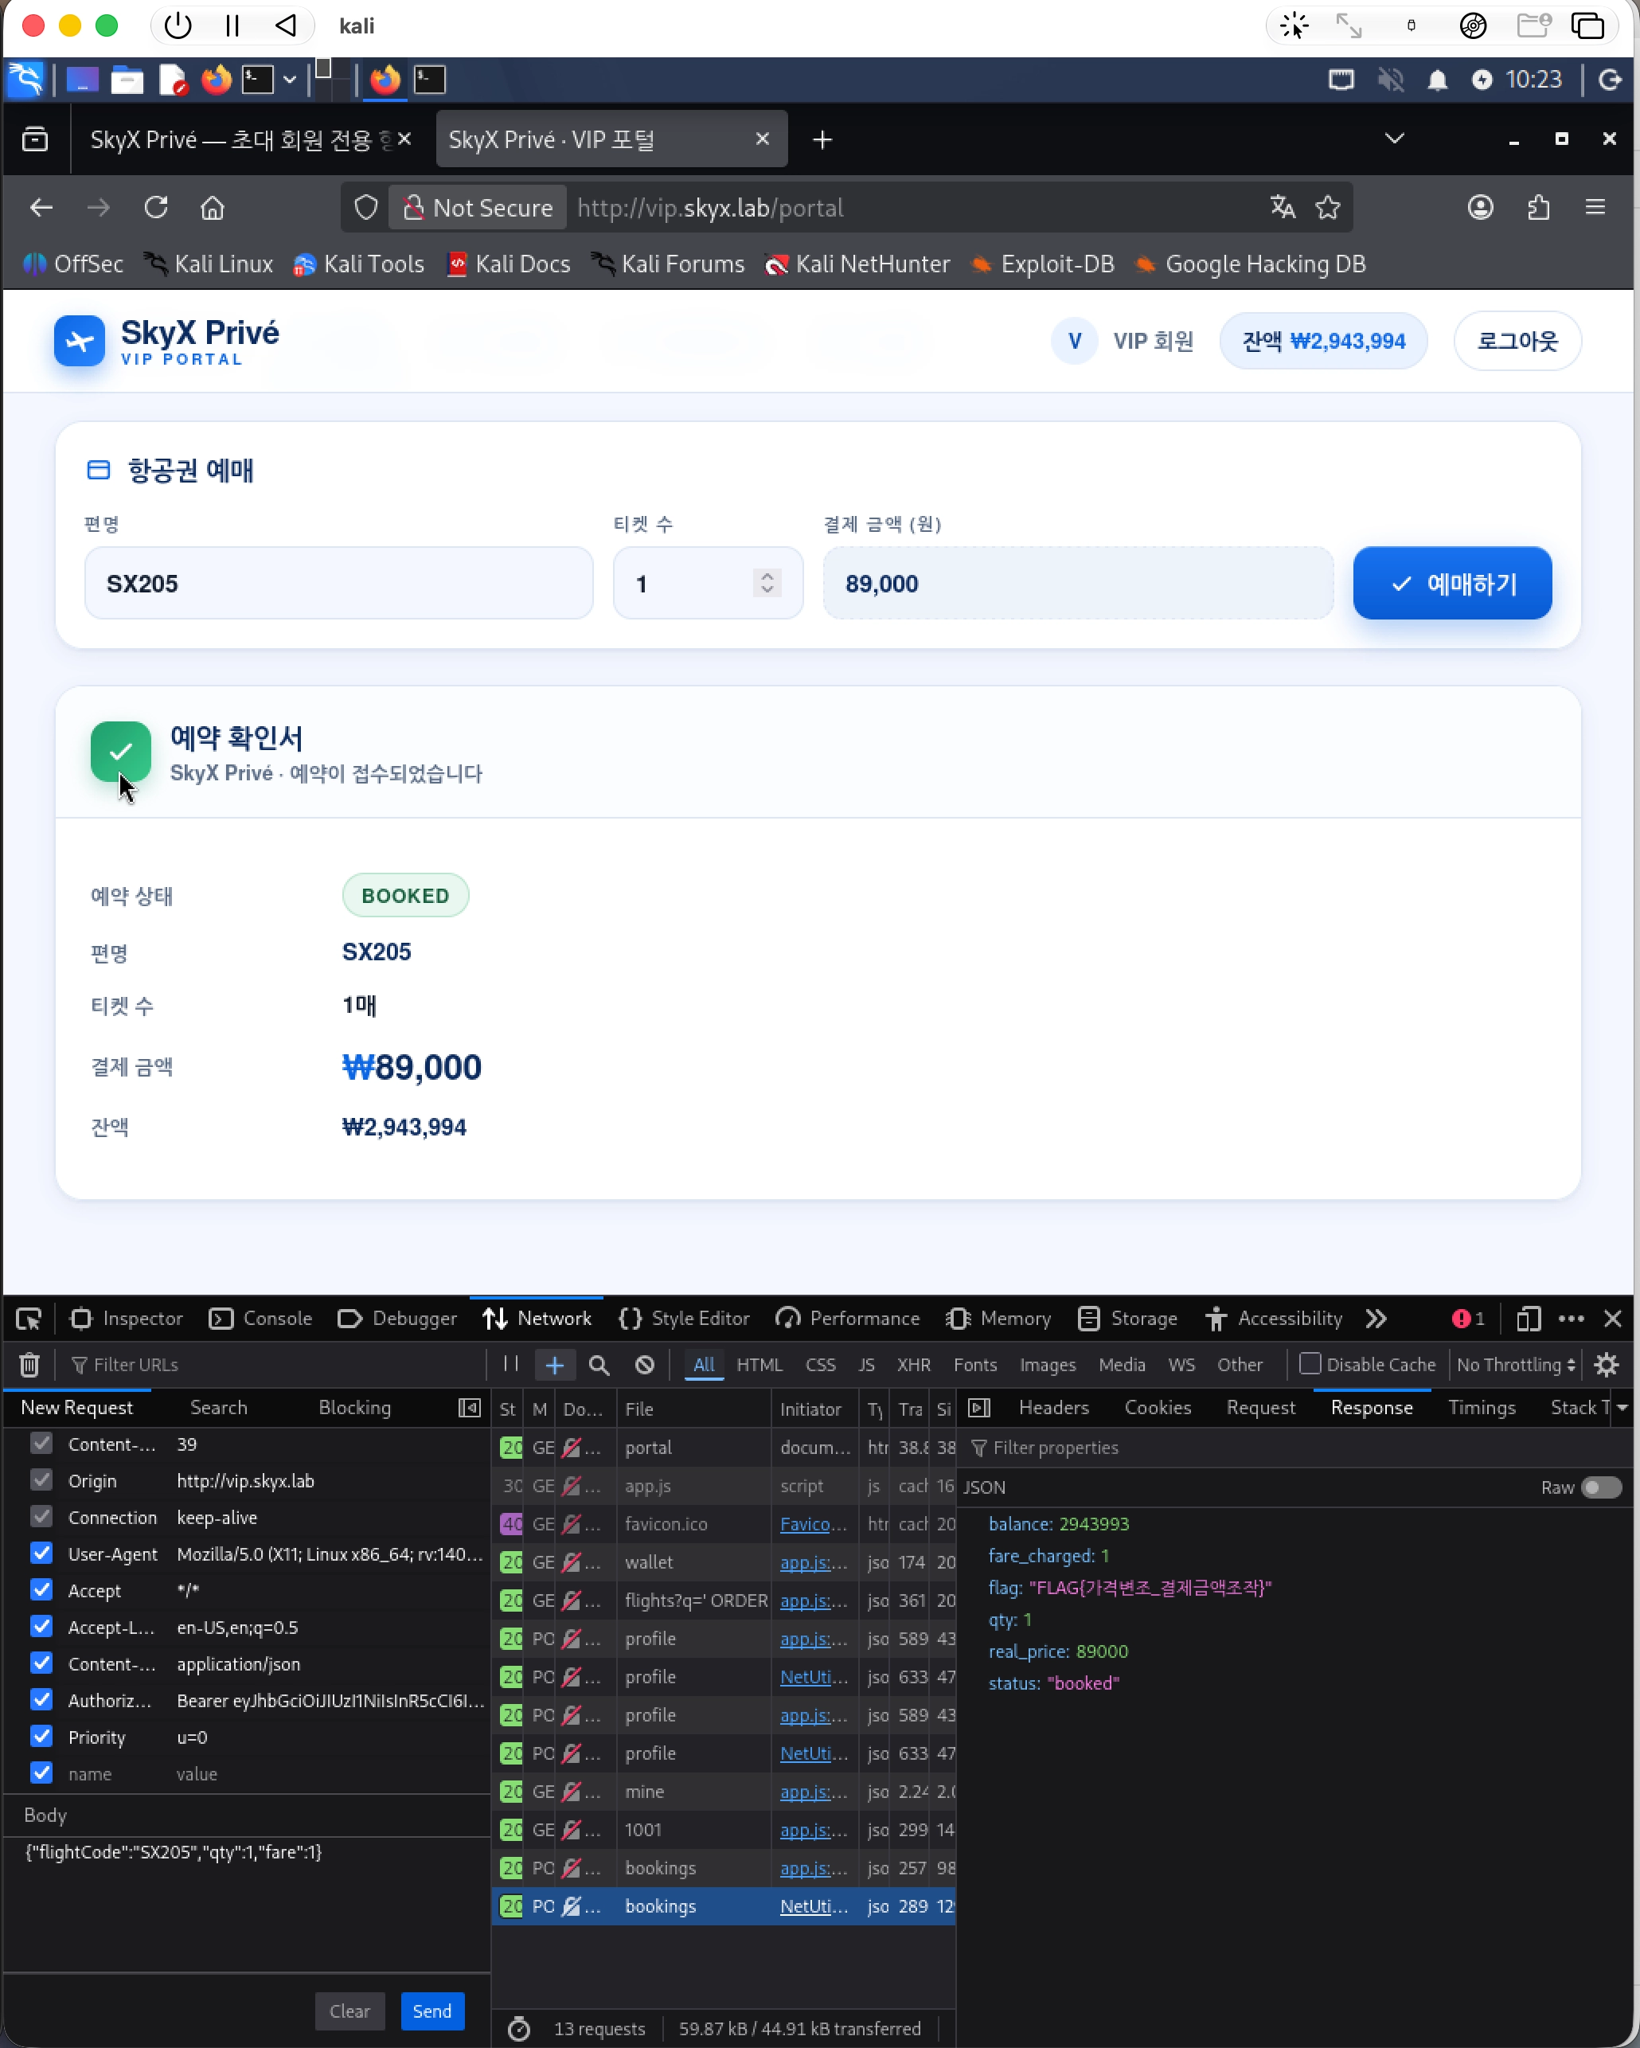This screenshot has width=1640, height=2048.
Task: Click the 예매하기 booking button
Action: click(x=1452, y=583)
